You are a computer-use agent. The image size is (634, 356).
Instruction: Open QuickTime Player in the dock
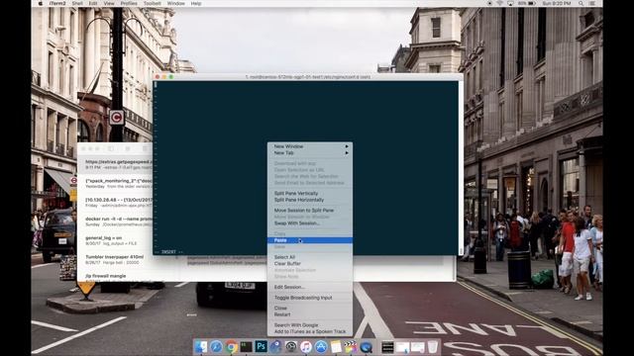(366, 347)
